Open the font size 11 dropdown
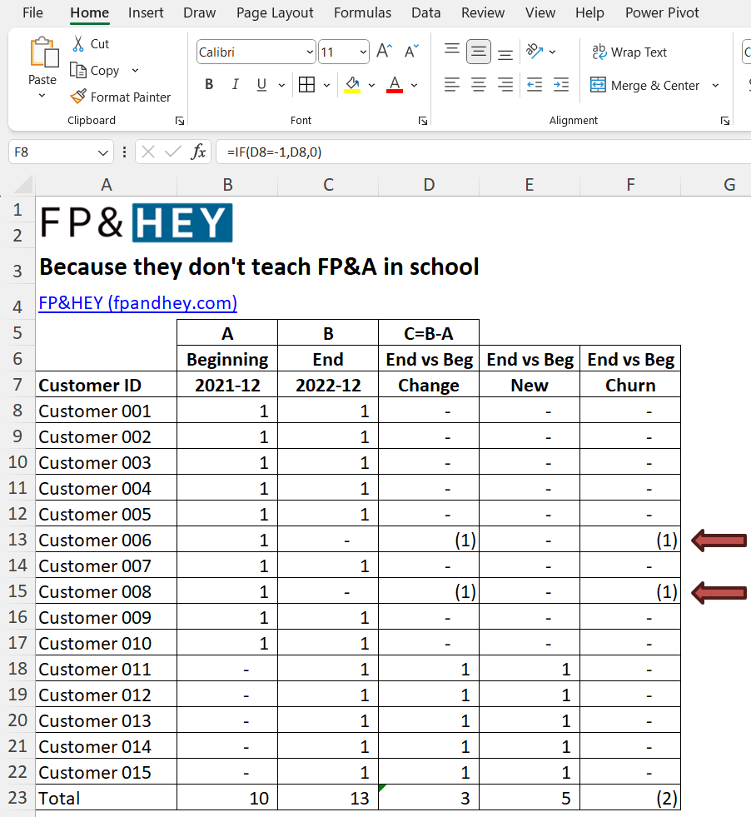Viewport: 751px width, 817px height. pyautogui.click(x=363, y=52)
